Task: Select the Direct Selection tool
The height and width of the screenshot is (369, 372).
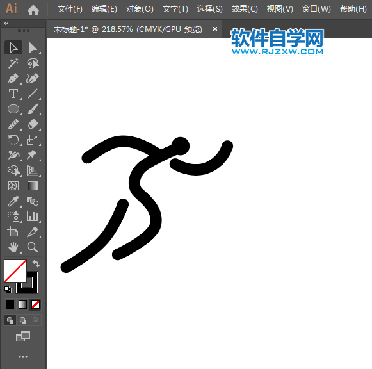Action: pyautogui.click(x=33, y=47)
